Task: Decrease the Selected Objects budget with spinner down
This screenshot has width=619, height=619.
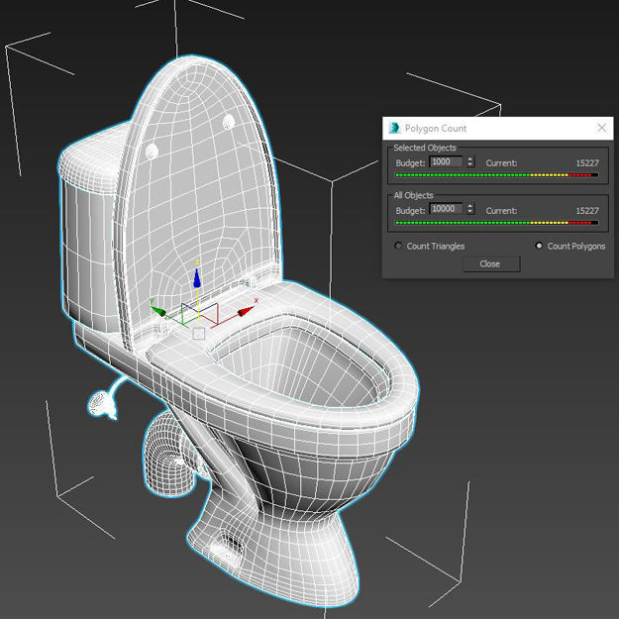Action: (469, 164)
